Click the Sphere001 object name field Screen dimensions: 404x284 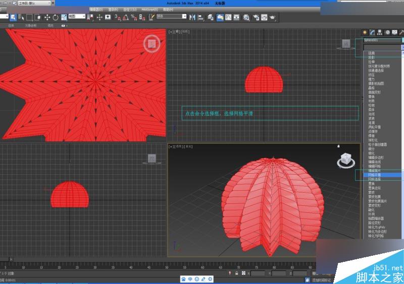[382, 40]
